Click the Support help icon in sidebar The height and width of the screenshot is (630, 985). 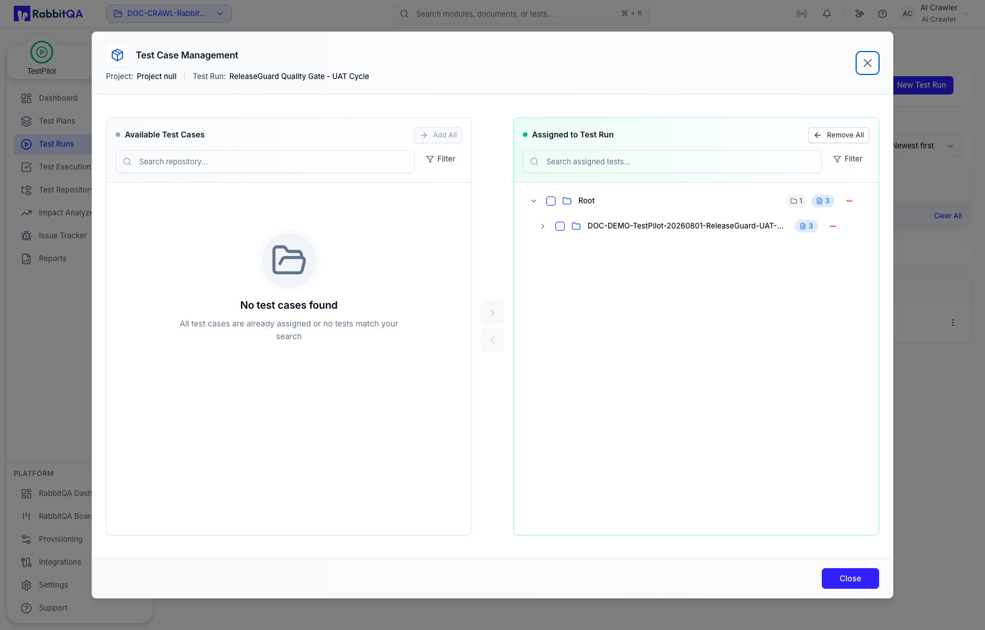[x=26, y=608]
